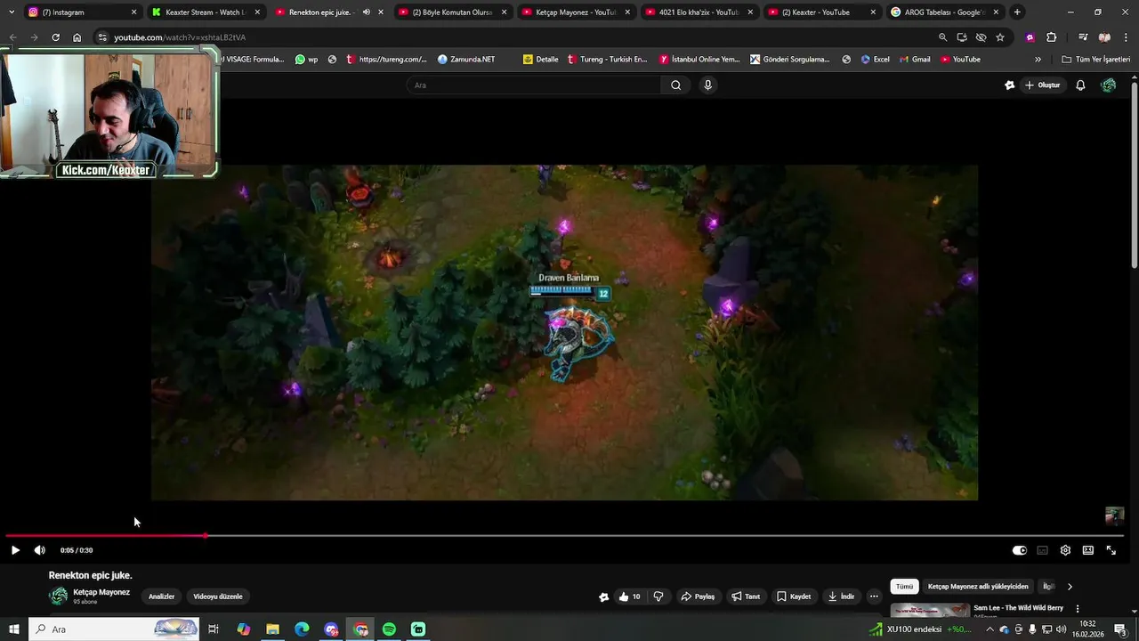The image size is (1139, 641).
Task: Select the Tümü filter chip
Action: click(x=904, y=587)
